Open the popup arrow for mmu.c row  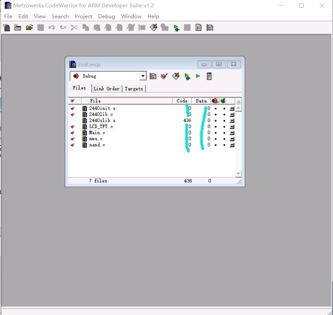tap(232, 139)
